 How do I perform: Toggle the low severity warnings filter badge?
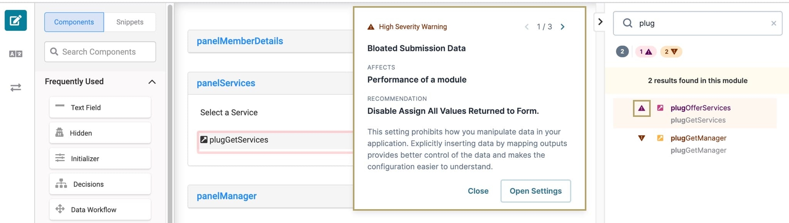coord(671,52)
